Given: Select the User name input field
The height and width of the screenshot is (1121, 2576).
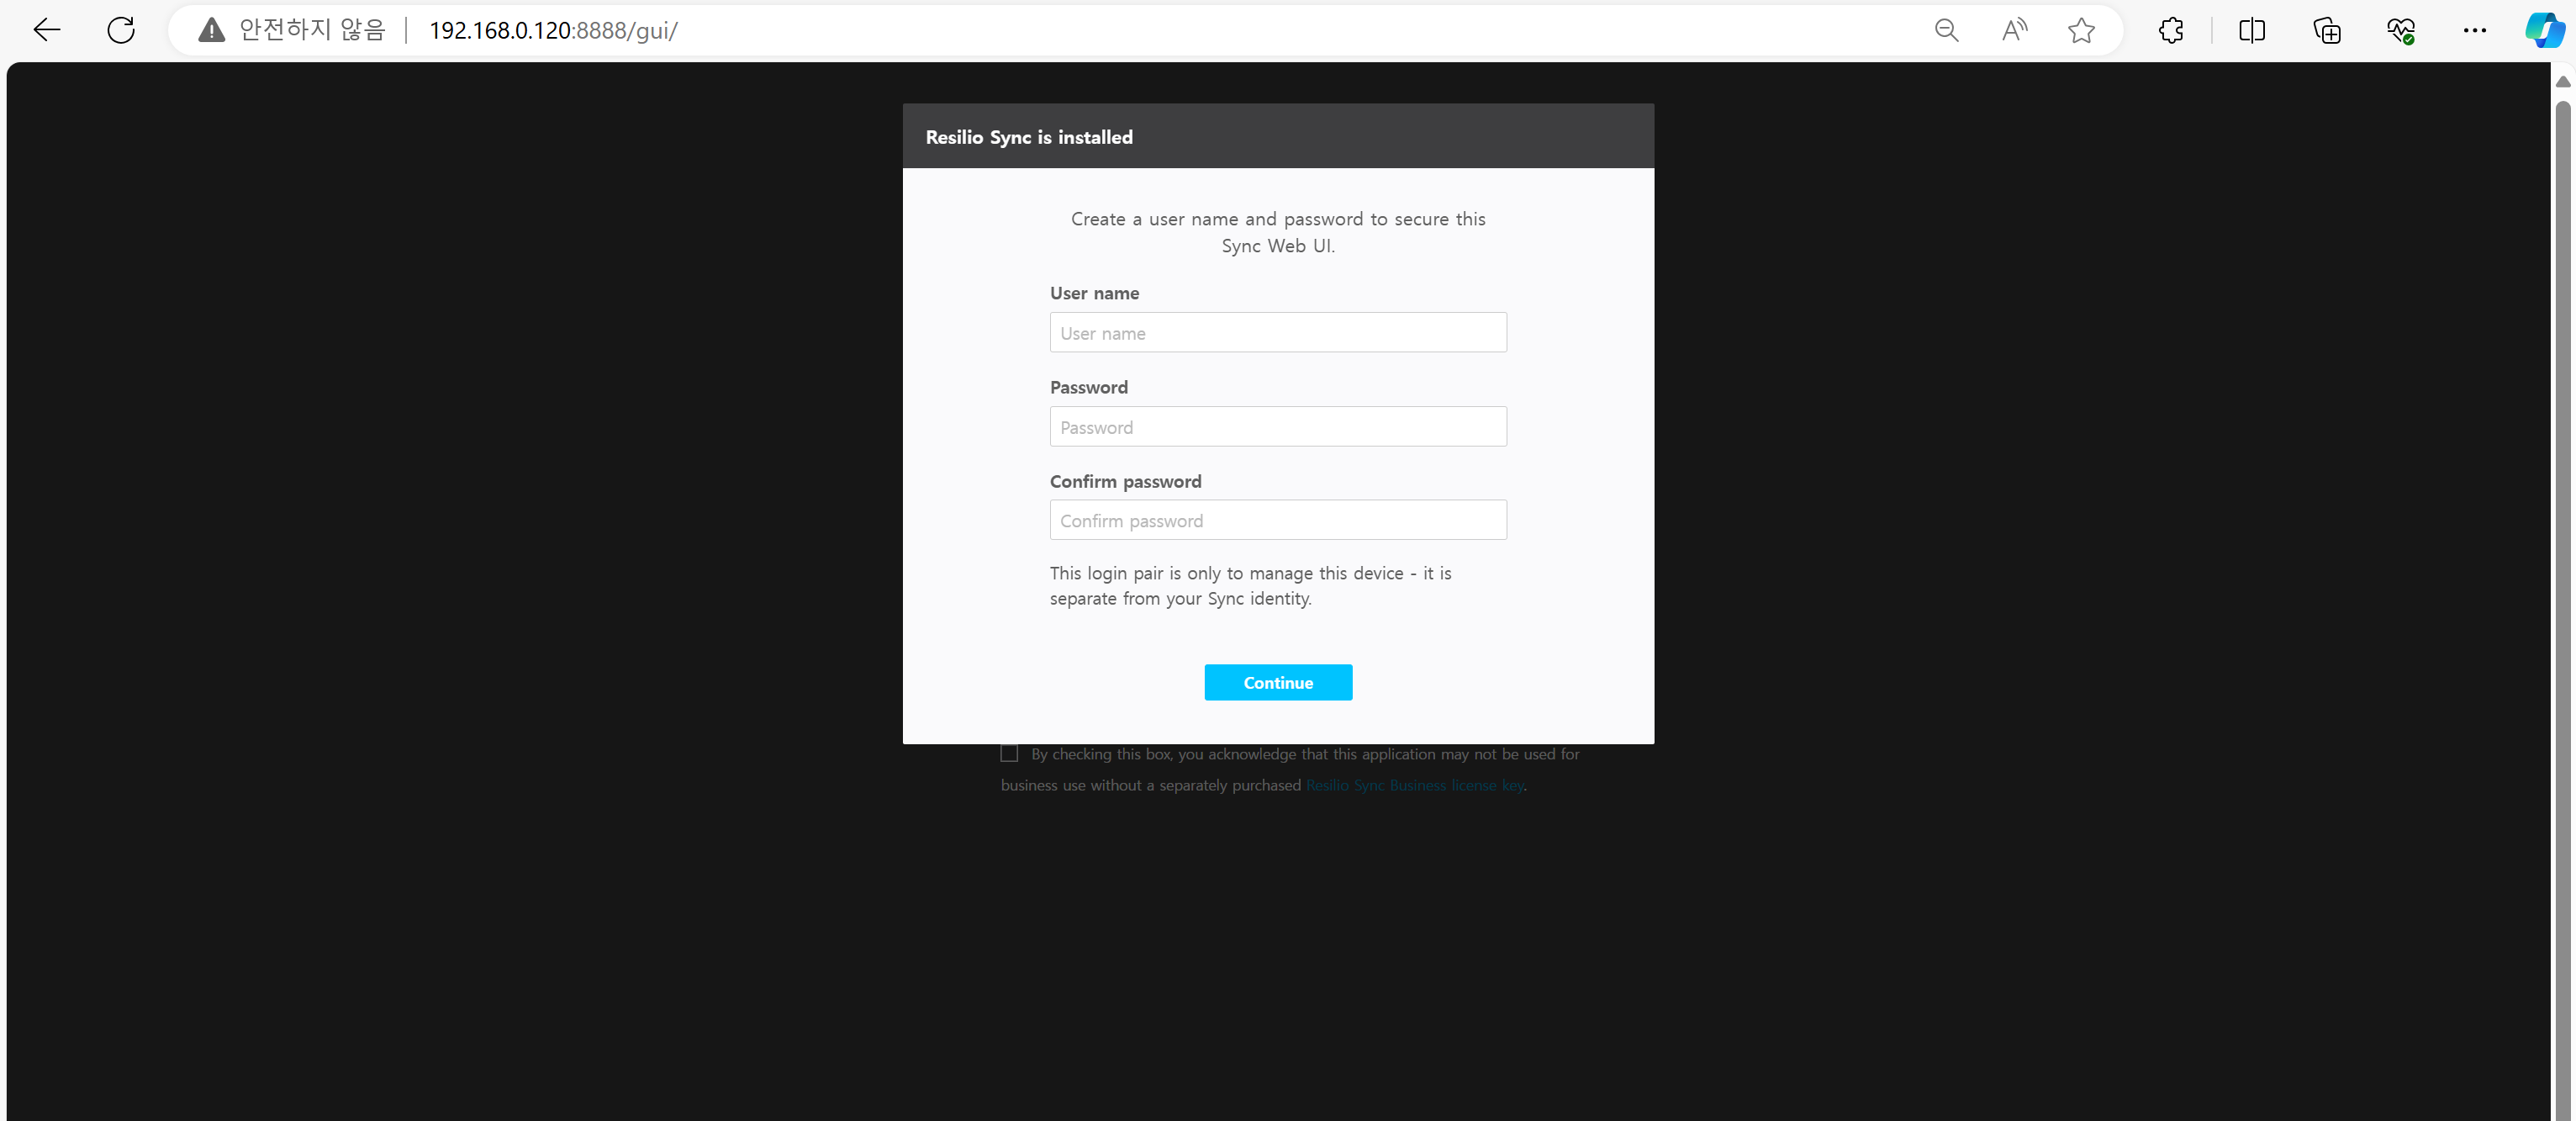Looking at the screenshot, I should pos(1278,332).
